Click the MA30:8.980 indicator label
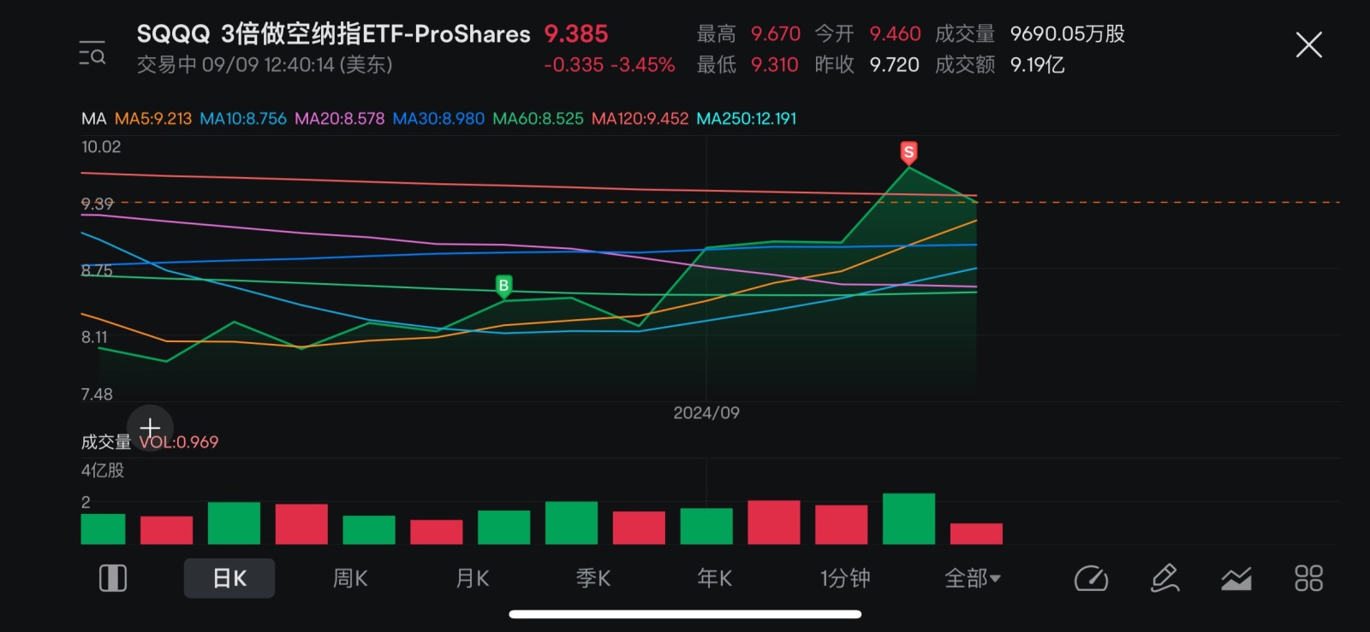Screen dimensions: 1370x632 tap(438, 119)
